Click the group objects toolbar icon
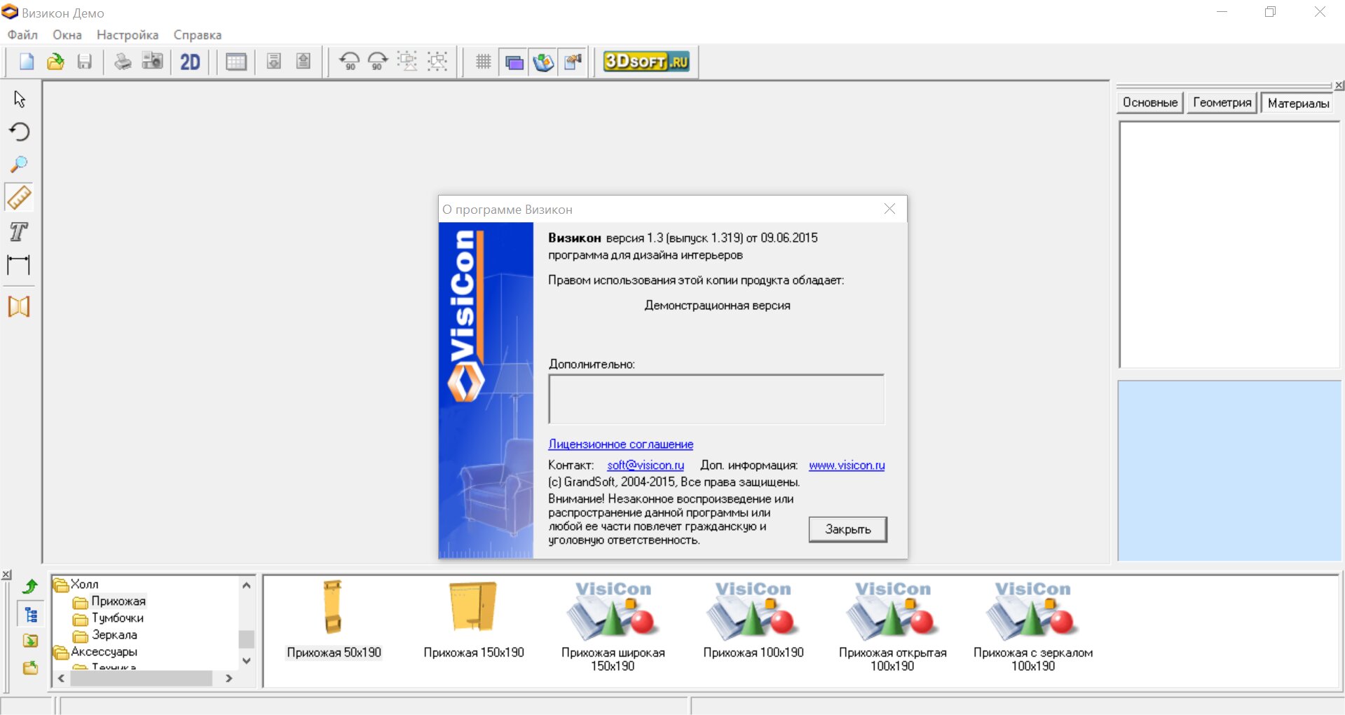Screen dimensions: 1345x715 [407, 62]
